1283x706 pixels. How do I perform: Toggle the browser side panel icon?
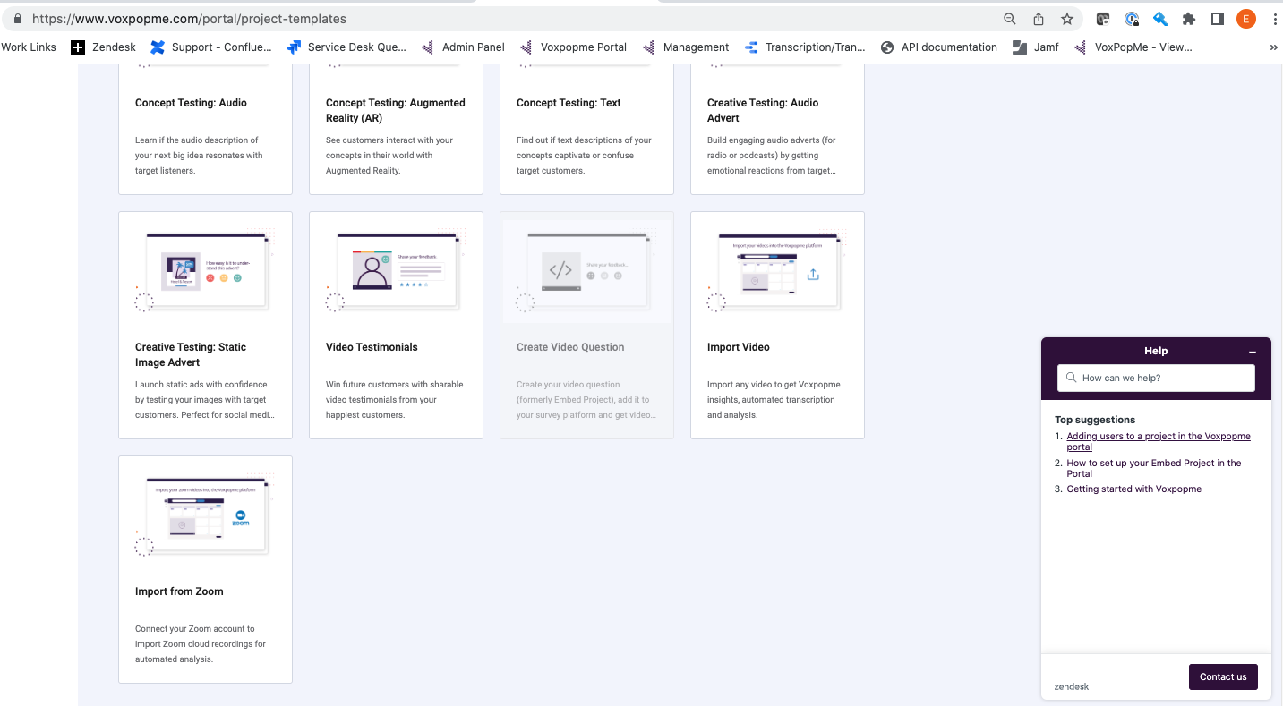[1218, 19]
